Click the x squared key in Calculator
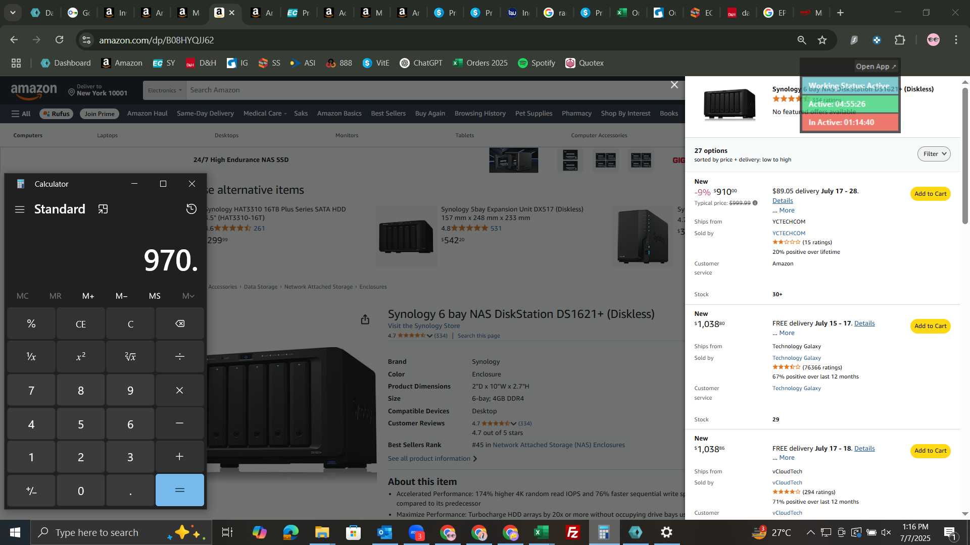 click(x=81, y=357)
